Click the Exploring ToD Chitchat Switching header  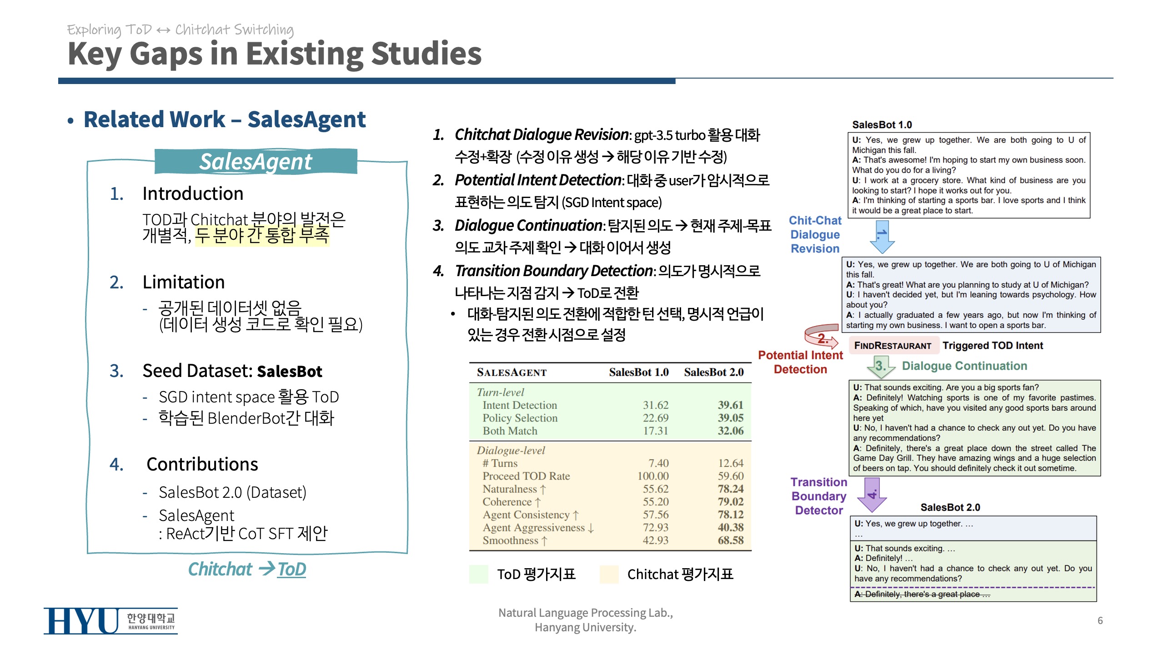tap(181, 29)
